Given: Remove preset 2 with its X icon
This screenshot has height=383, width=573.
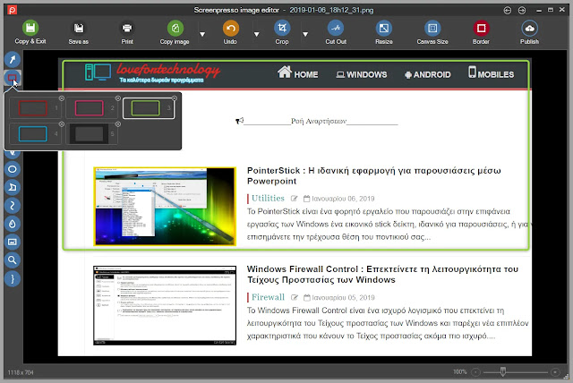Looking at the screenshot, I should pos(118,98).
